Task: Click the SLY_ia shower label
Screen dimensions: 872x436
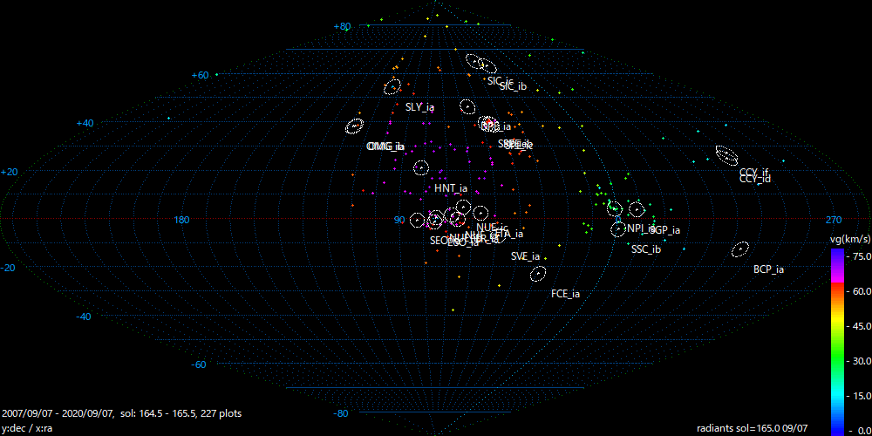Action: tap(419, 107)
